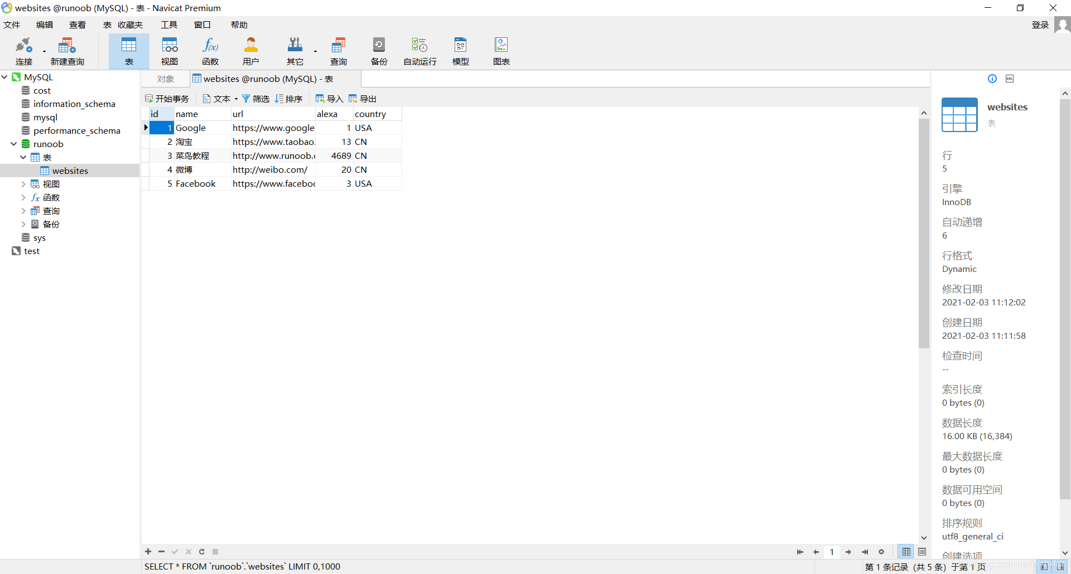1071x574 pixels.
Task: Jump to the last page of records
Action: [865, 552]
